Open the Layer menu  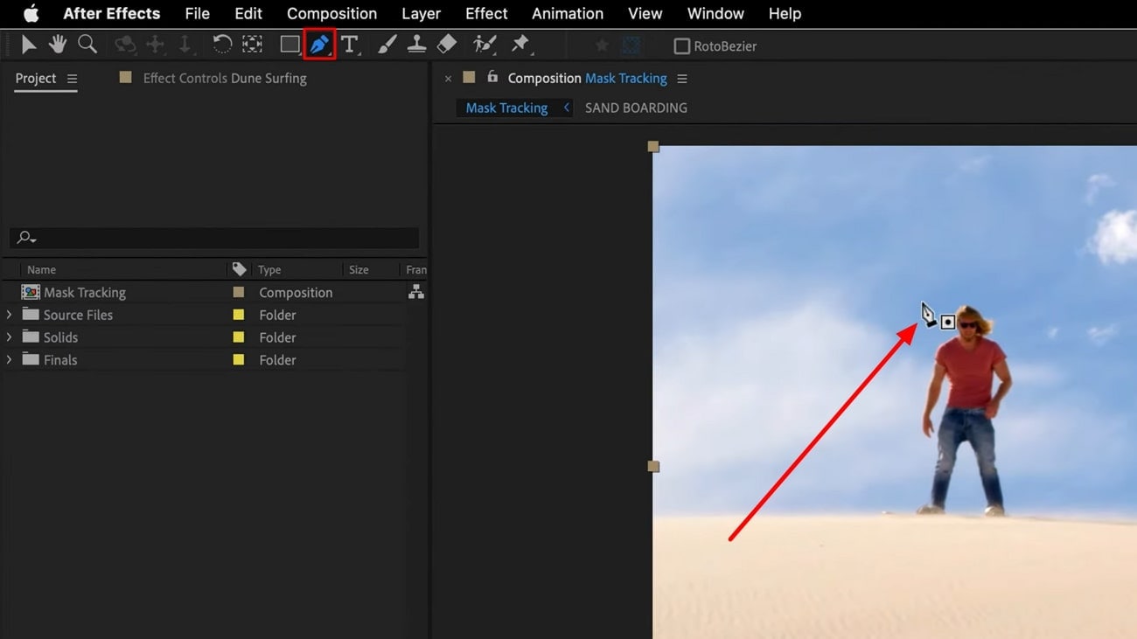(421, 13)
